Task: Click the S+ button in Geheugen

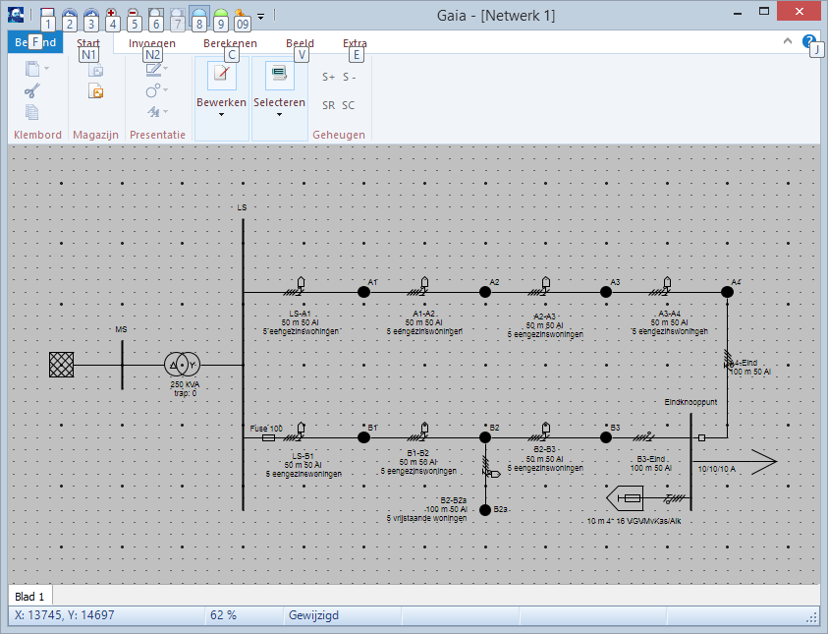Action: pos(329,77)
